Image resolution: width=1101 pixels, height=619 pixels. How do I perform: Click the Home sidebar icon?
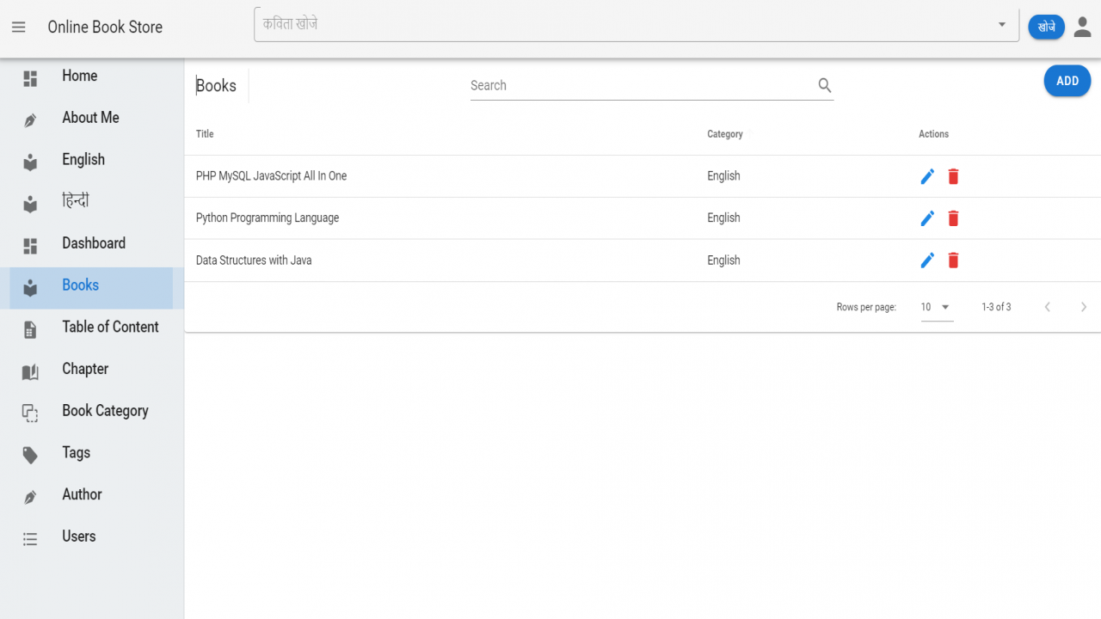click(30, 79)
